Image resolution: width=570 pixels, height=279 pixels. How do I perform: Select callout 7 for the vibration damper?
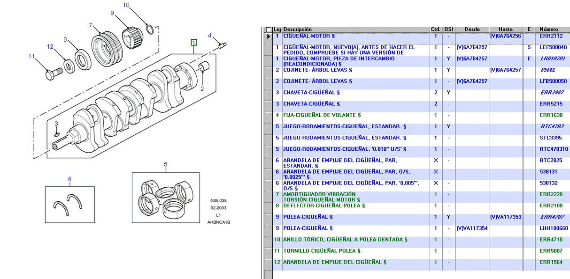tap(90, 25)
